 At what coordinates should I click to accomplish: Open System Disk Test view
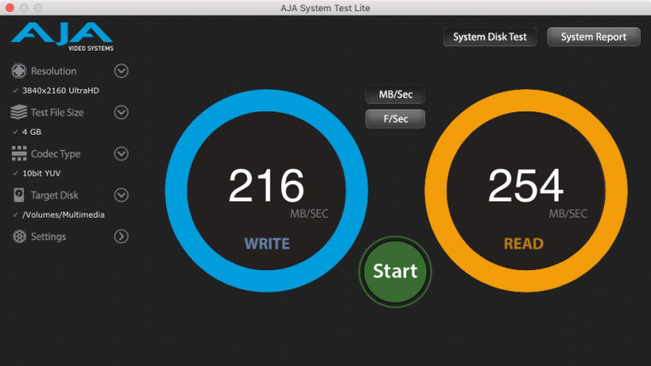tap(490, 37)
